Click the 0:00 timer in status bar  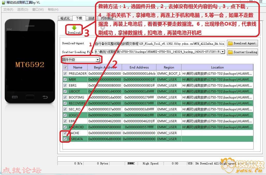[x=175, y=163]
